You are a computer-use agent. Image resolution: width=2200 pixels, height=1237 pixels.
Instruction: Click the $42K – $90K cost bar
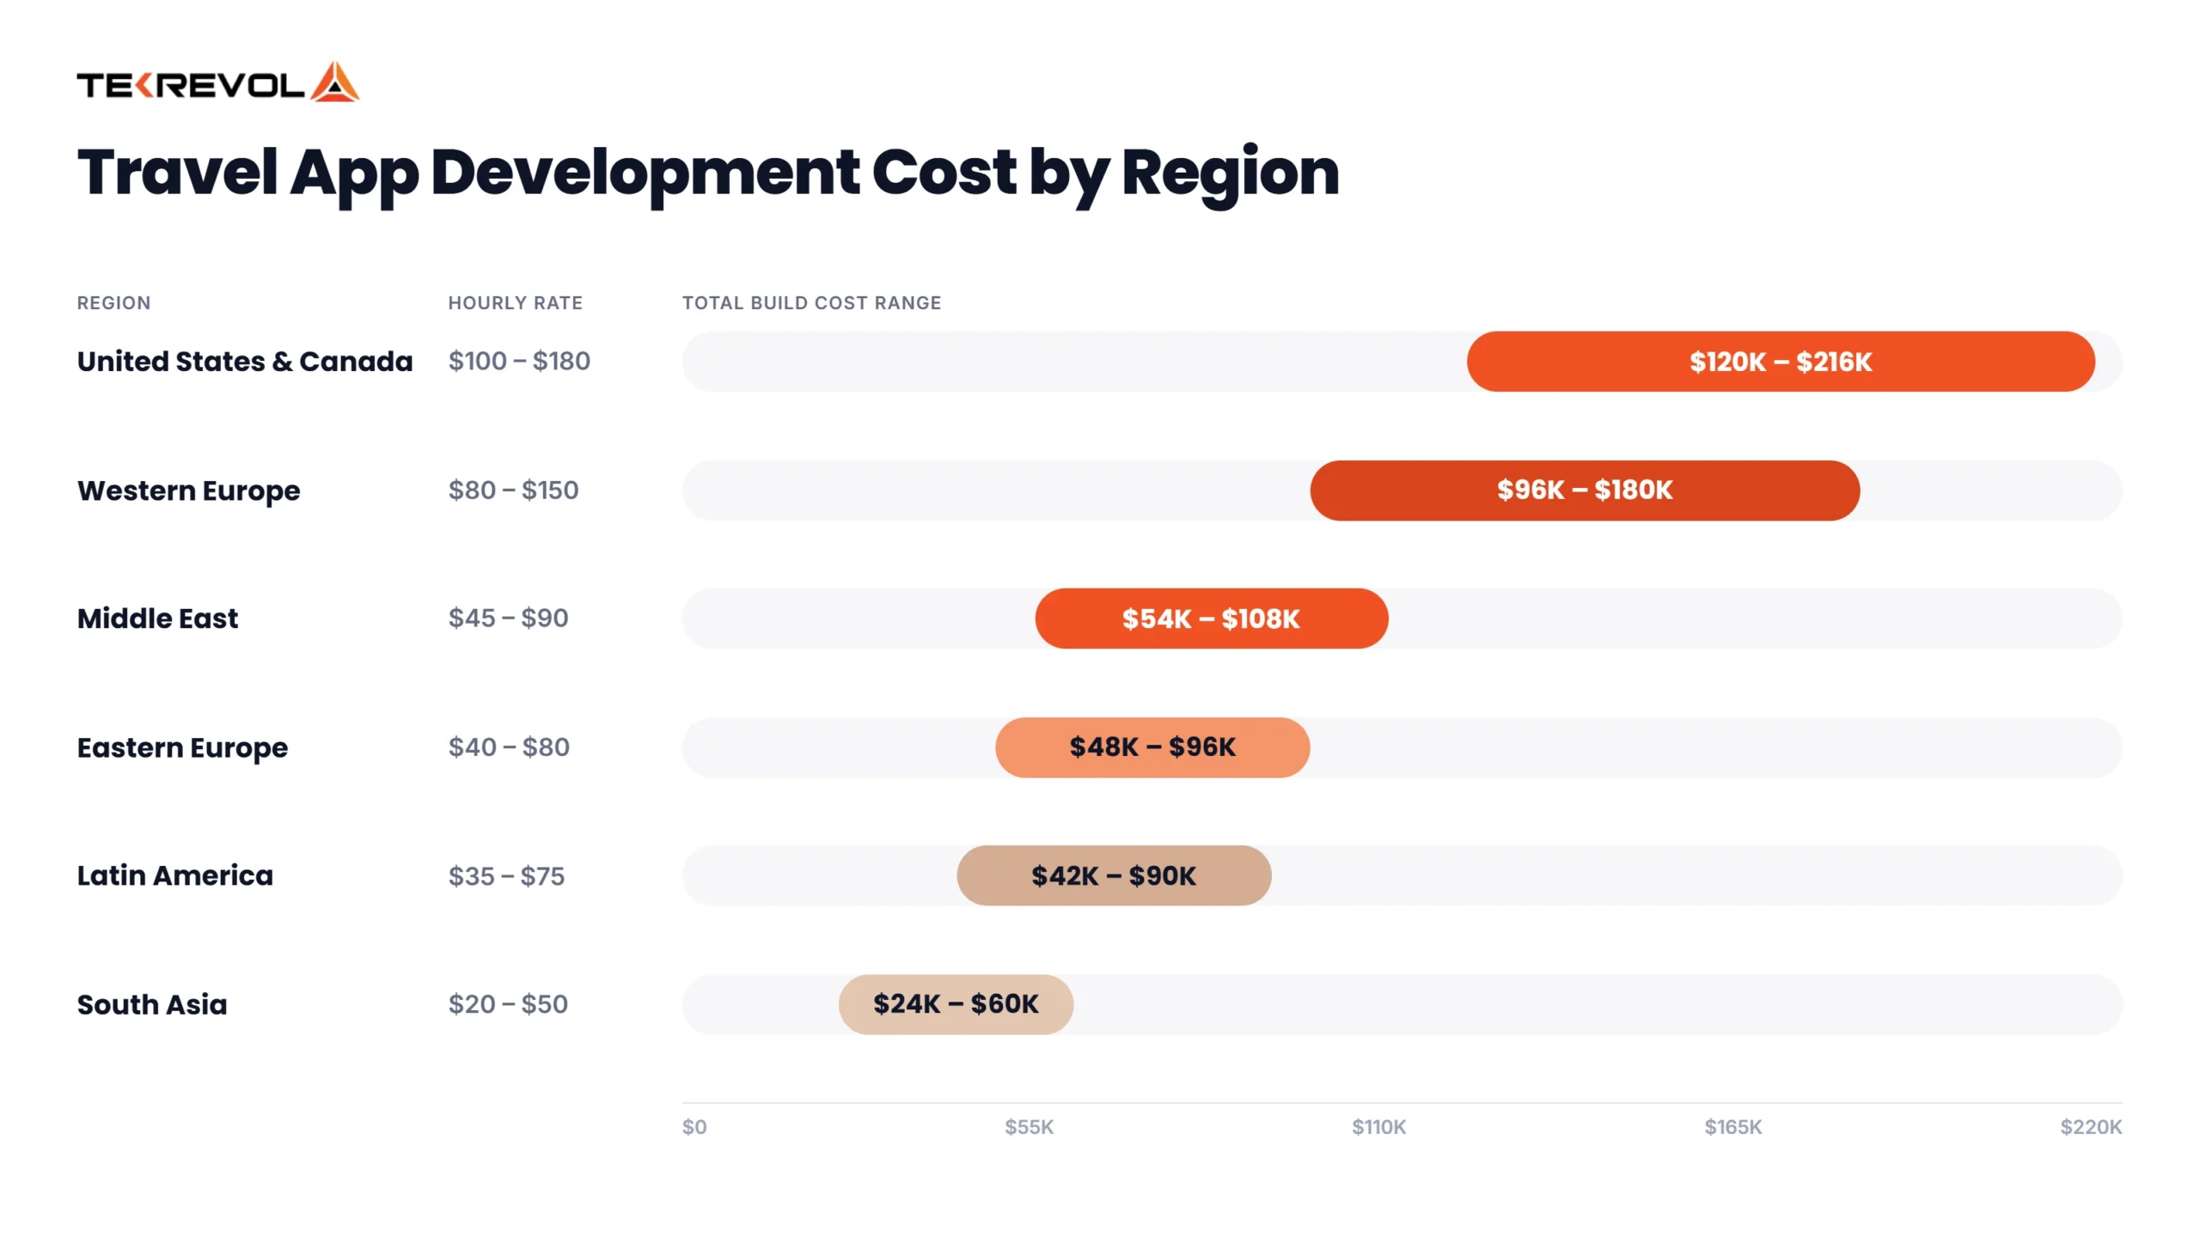[x=1113, y=875]
